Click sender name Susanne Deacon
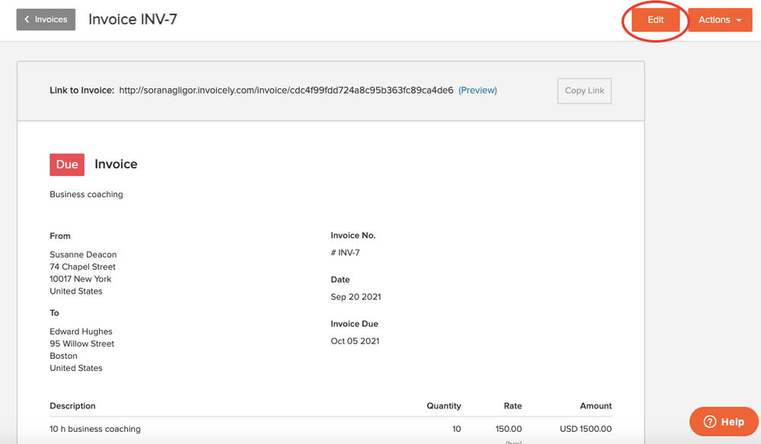 point(83,254)
